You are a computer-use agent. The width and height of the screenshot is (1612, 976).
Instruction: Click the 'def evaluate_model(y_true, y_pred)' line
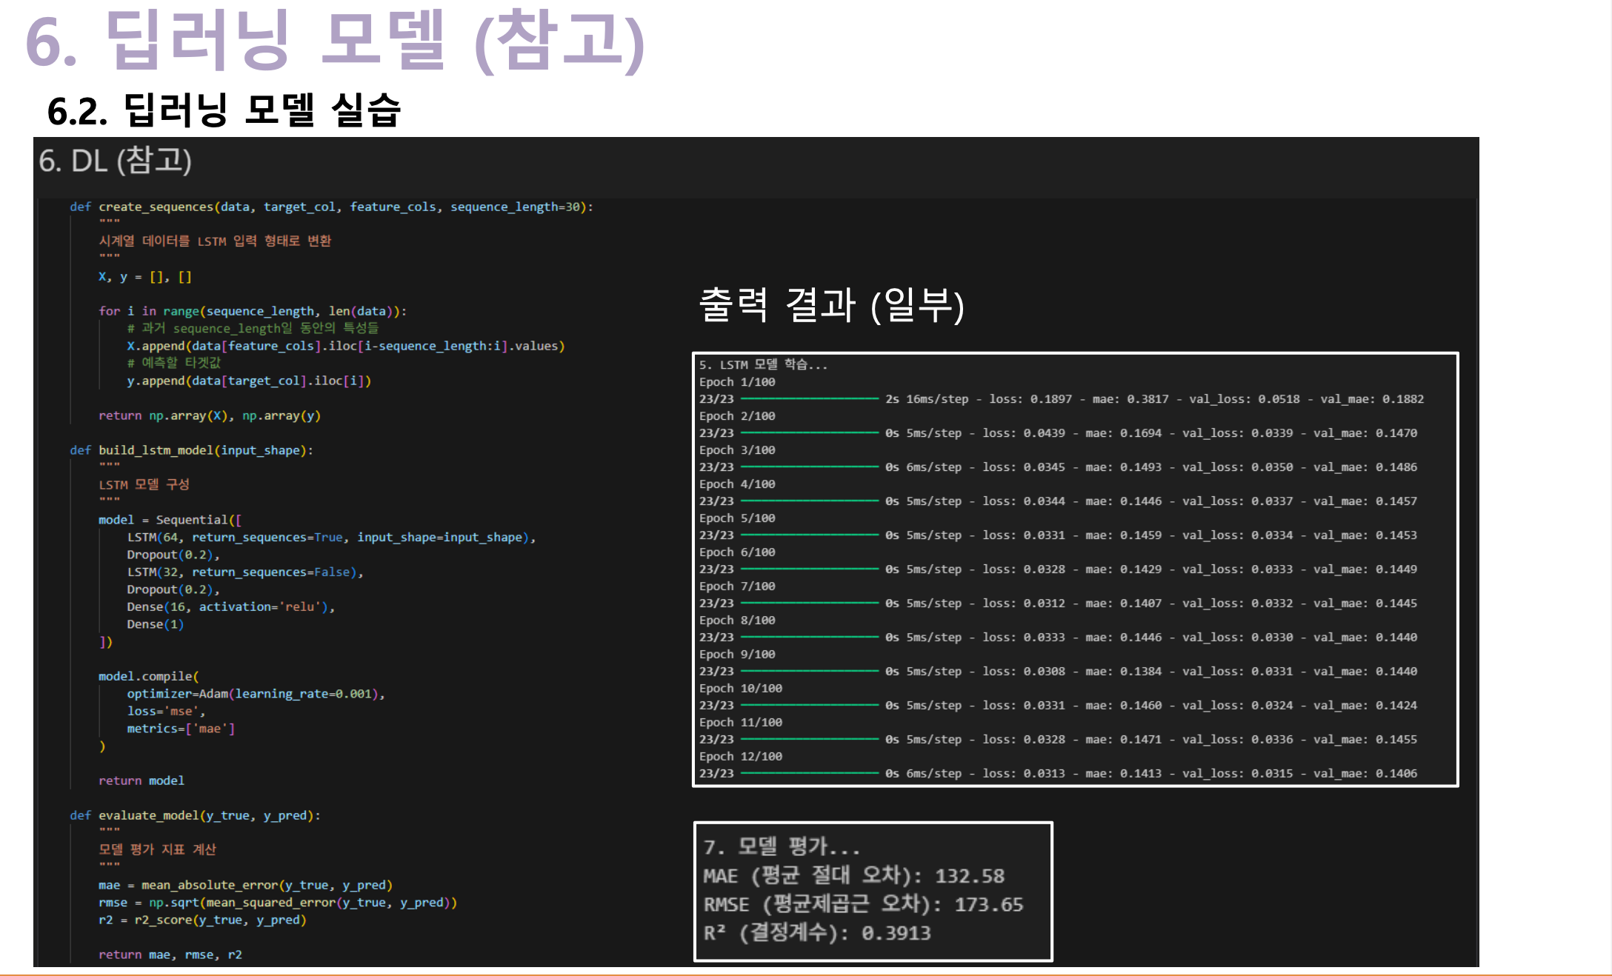click(195, 815)
